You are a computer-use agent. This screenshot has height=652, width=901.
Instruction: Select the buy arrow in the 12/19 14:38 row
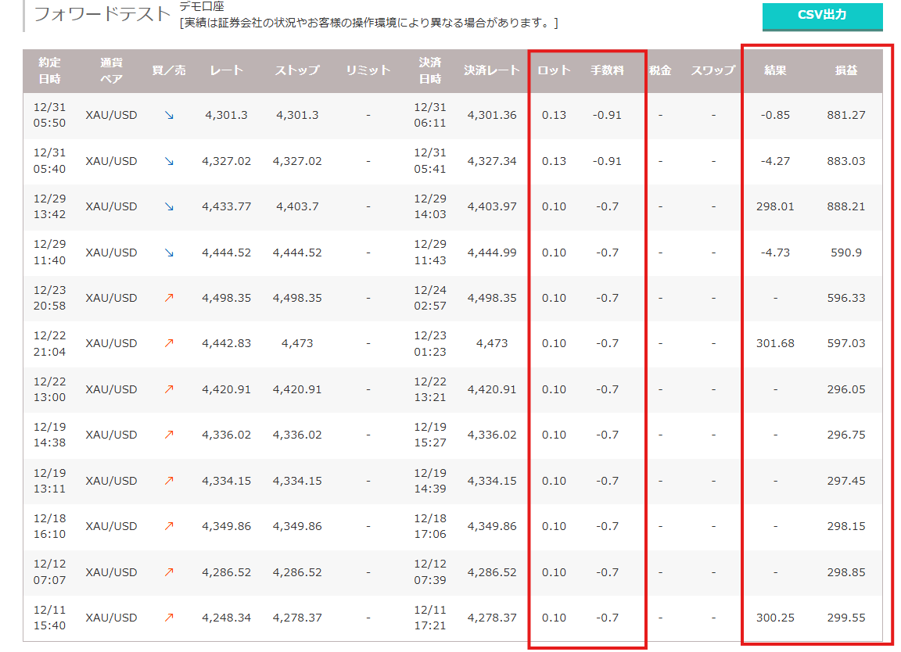169,435
